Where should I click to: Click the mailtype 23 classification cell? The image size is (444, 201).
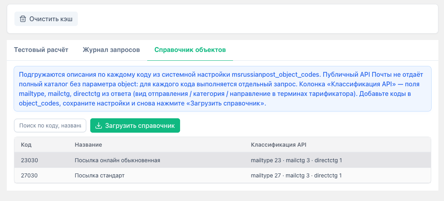click(296, 160)
